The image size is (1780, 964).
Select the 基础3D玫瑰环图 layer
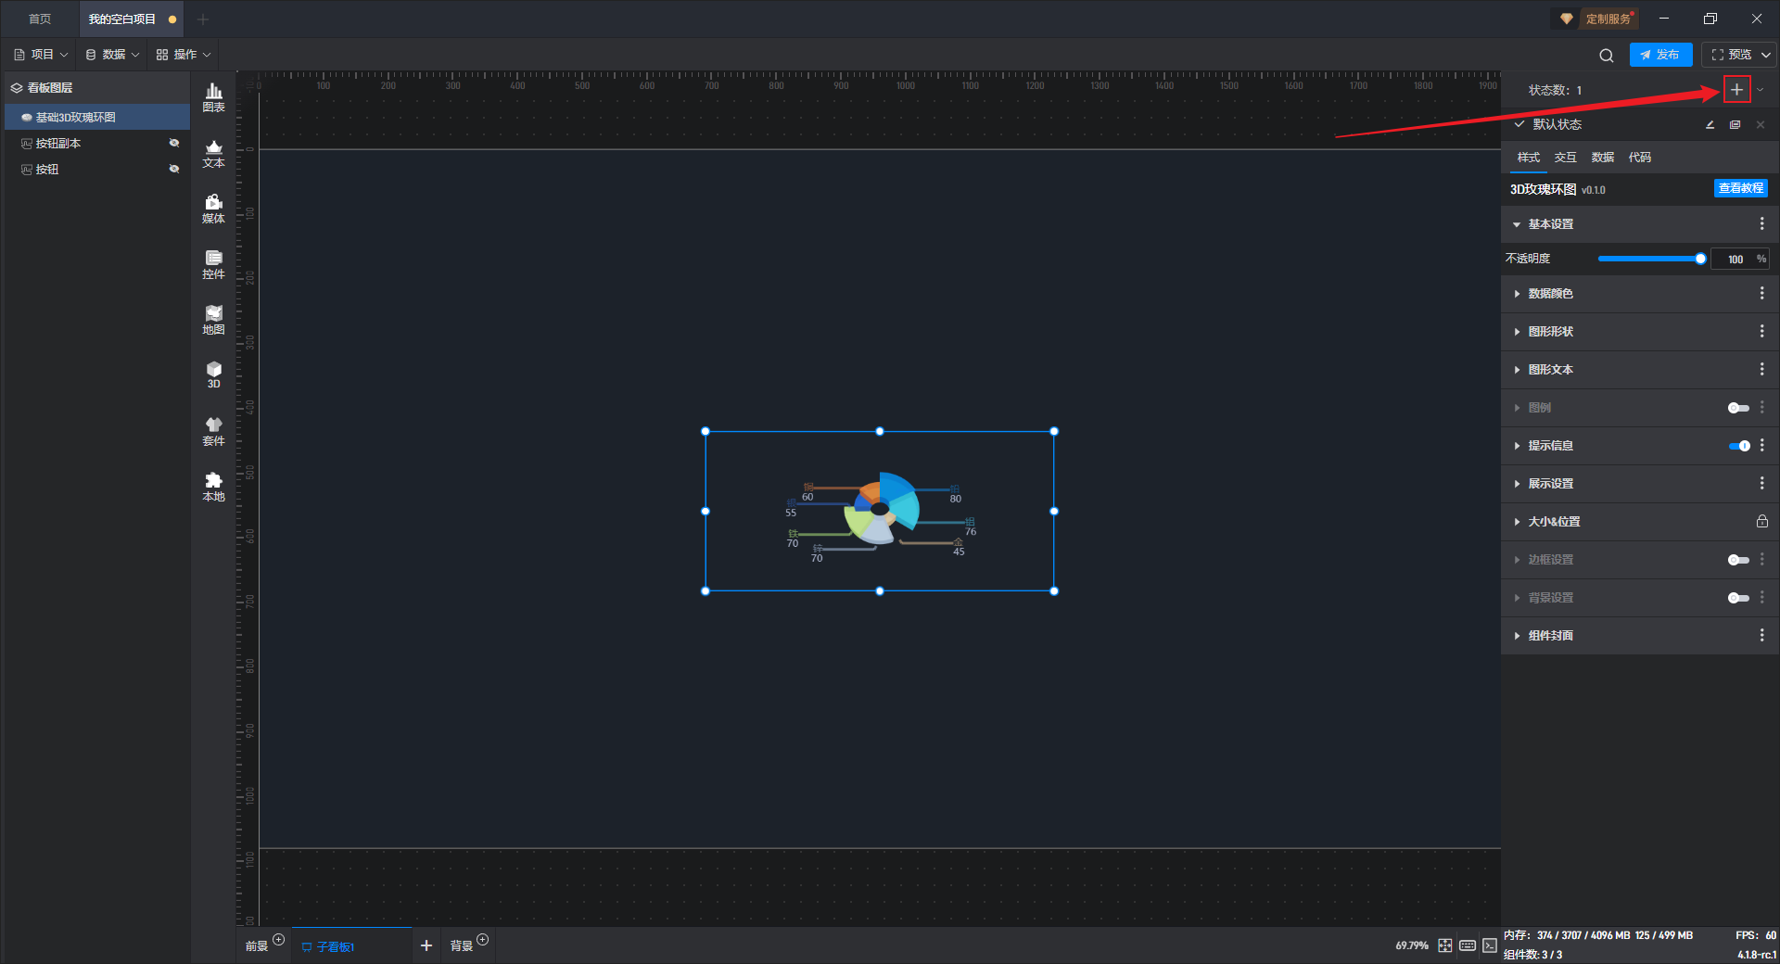pos(76,118)
